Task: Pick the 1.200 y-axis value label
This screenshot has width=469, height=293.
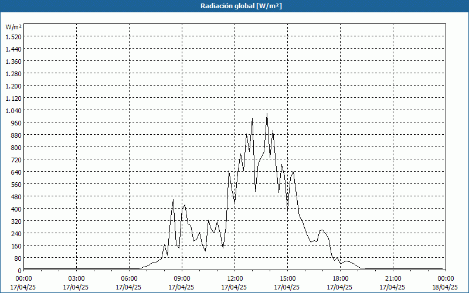Action: [x=13, y=86]
